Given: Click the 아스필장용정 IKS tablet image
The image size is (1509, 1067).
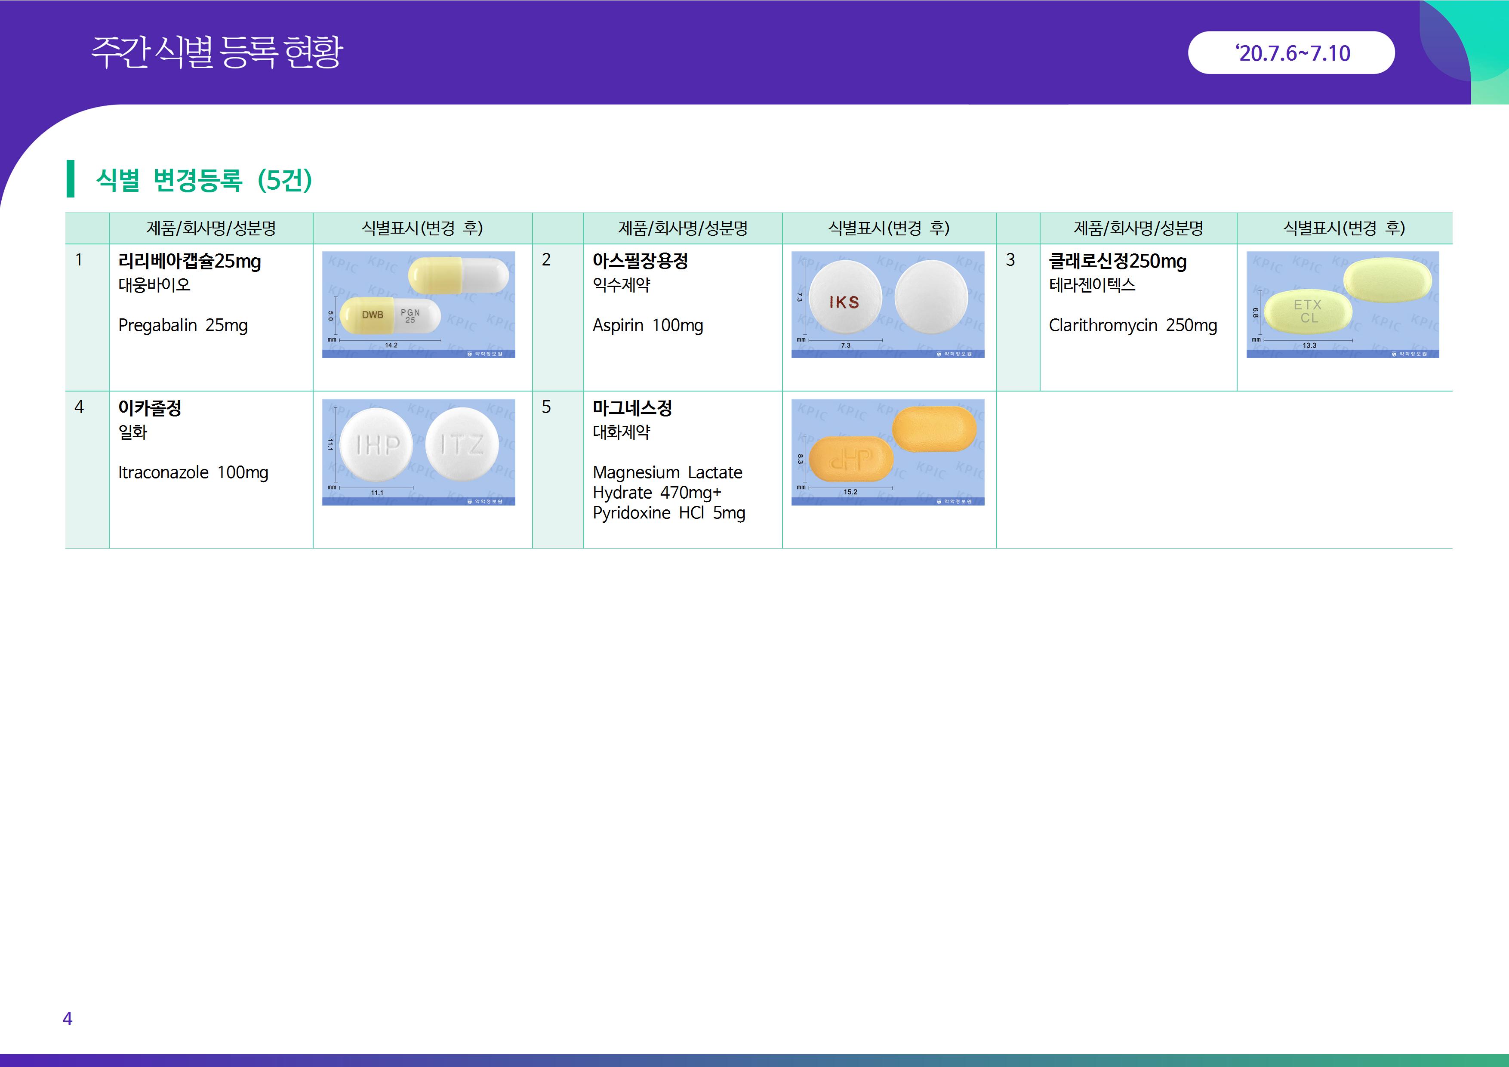Looking at the screenshot, I should pyautogui.click(x=887, y=304).
